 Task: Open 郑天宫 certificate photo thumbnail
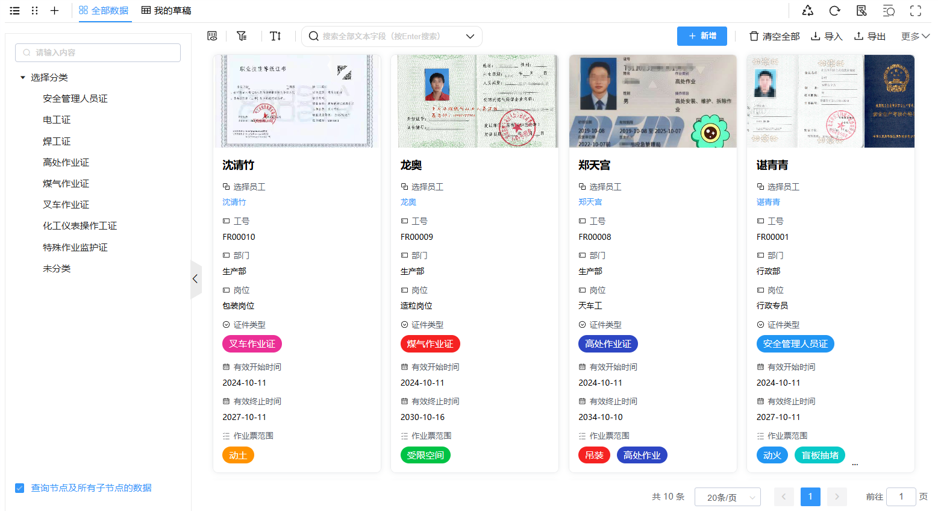tap(652, 101)
